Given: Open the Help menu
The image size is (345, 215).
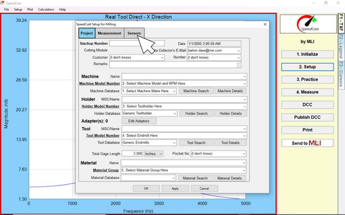Looking at the screenshot, I should click(62, 9).
